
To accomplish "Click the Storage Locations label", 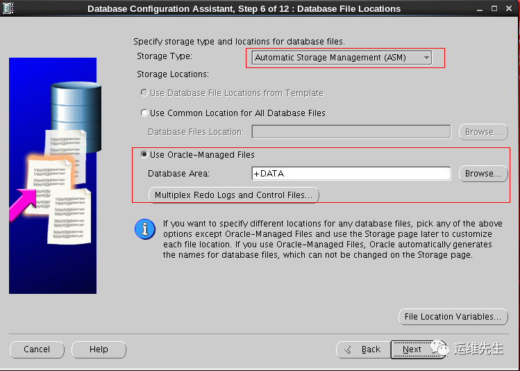I will pos(173,74).
